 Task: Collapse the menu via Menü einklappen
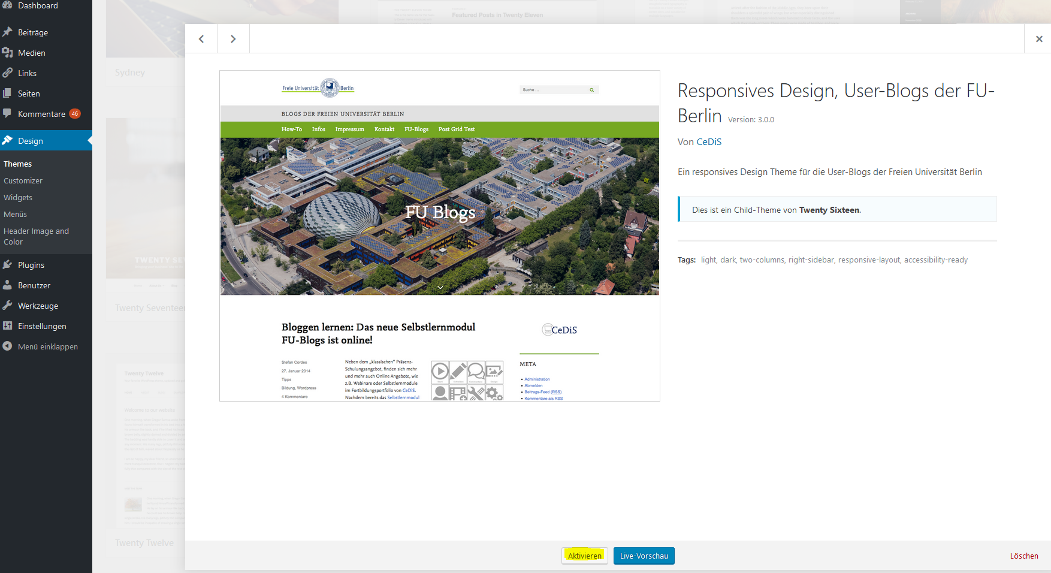tap(47, 346)
